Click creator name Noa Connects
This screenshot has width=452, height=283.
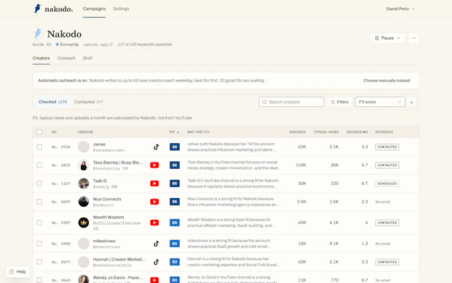107,199
